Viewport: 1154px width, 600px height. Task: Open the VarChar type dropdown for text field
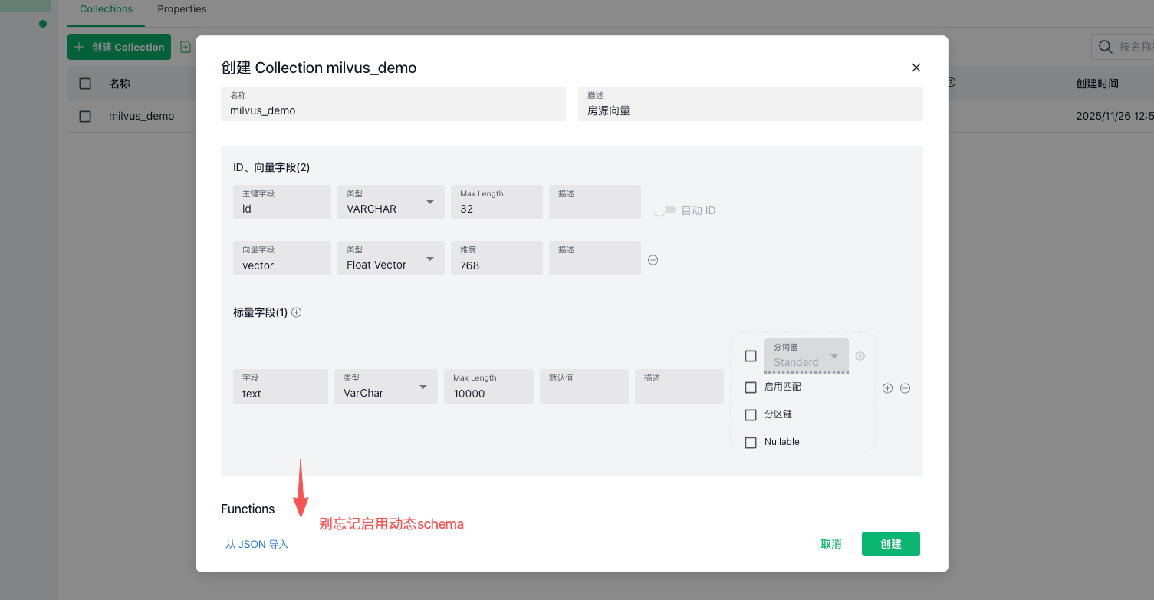(386, 387)
